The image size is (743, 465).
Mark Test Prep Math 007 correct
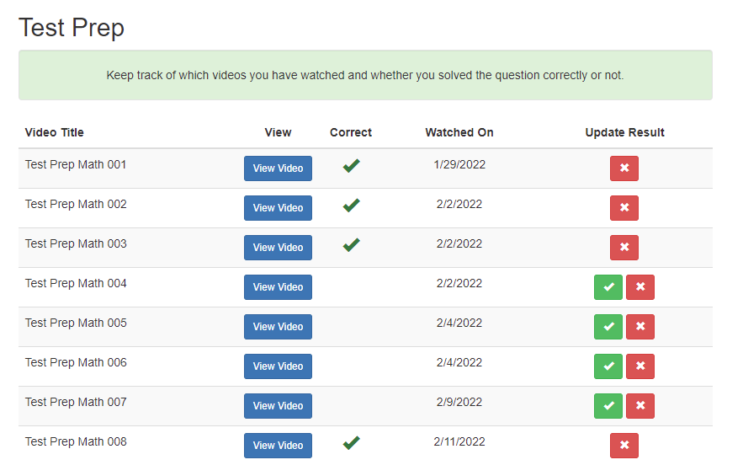(608, 406)
